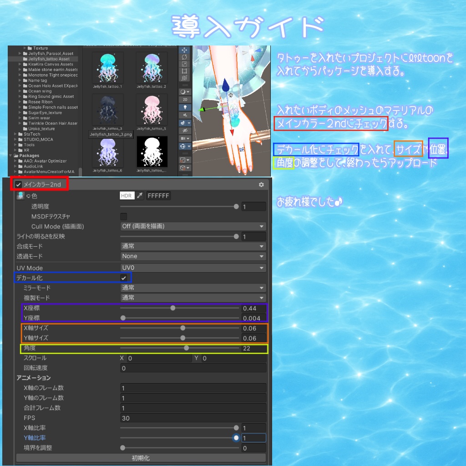Open the メインカラー2nd section gear menu
466x466 pixels.
point(261,185)
